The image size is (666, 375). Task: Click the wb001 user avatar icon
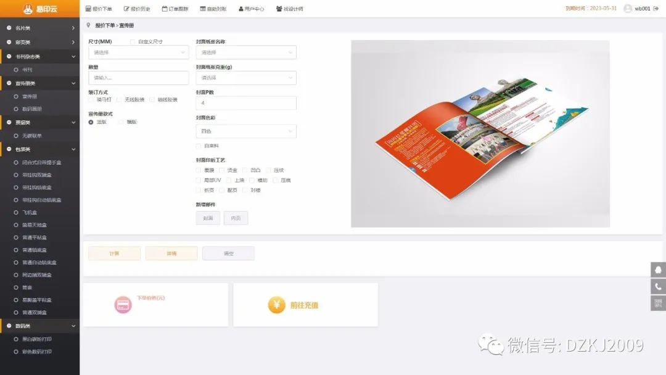pyautogui.click(x=628, y=9)
